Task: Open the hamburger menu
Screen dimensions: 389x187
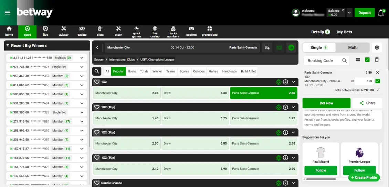Action: coord(8,13)
